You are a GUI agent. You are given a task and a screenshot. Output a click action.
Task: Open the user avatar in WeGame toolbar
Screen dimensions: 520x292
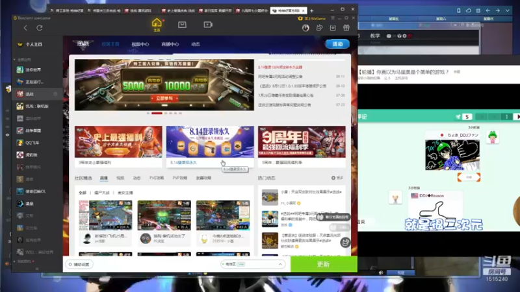(x=305, y=28)
